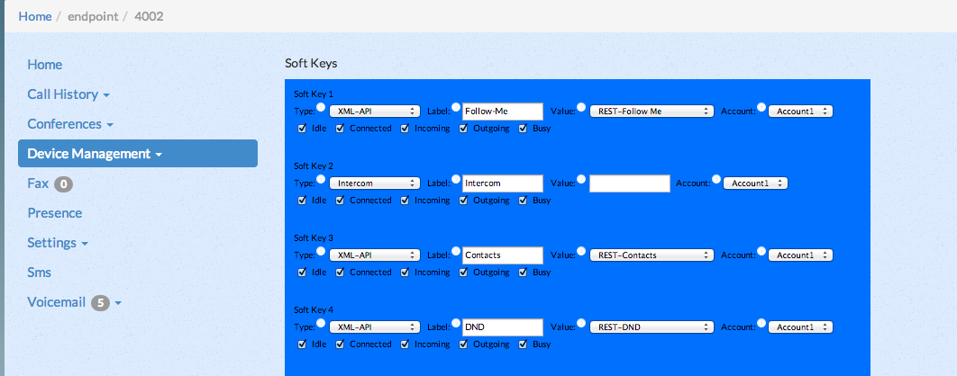Viewport: 957px width, 376px height.
Task: Select the Value radio button for Soft Key 3
Action: pyautogui.click(x=581, y=251)
